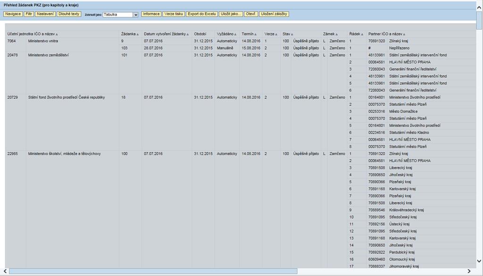The height and width of the screenshot is (276, 483).
Task: Click the Uložit jako... button
Action: [231, 14]
